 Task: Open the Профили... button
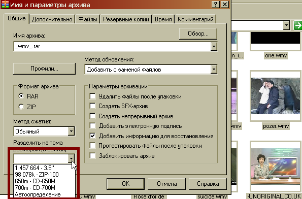click(44, 69)
